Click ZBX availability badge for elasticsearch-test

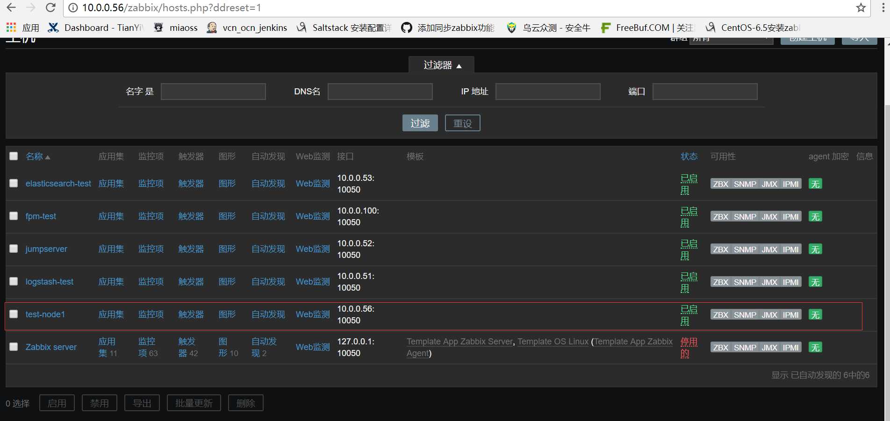point(720,184)
